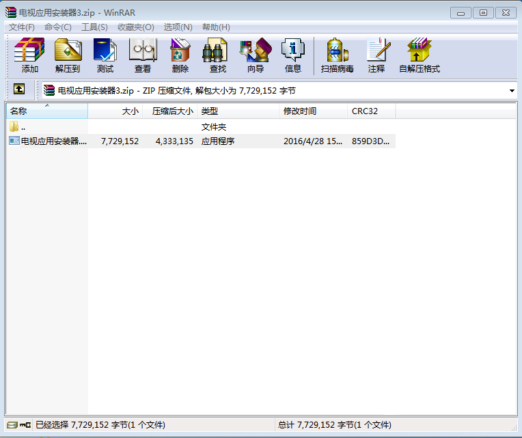Click the Find (查找) binoculars icon
This screenshot has height=438, width=522.
click(x=215, y=50)
